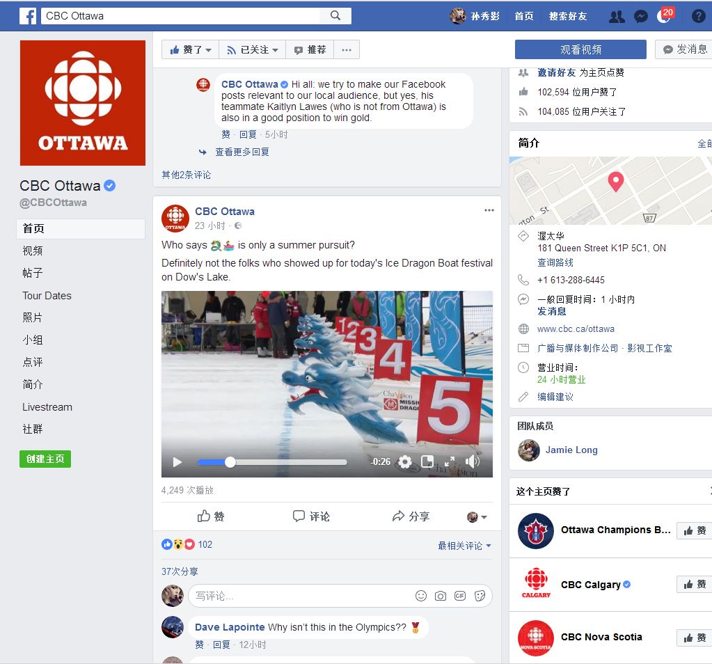
Task: Click 编辑建议 suggest edits link
Action: 555,397
